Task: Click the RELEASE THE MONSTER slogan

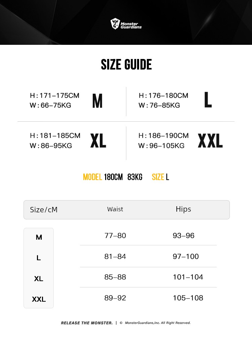Action: pos(87,323)
